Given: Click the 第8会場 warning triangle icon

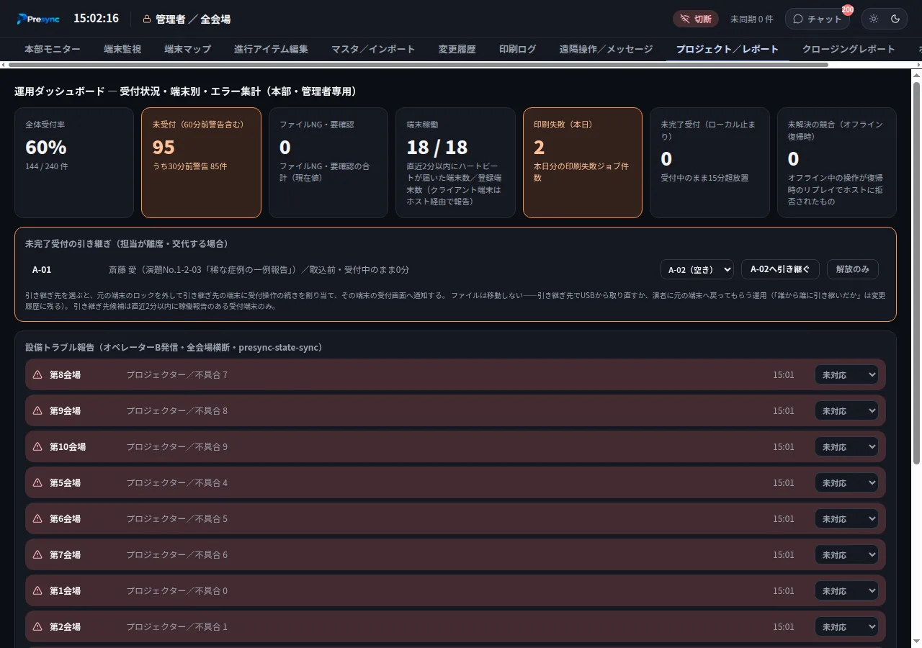Looking at the screenshot, I should click(37, 374).
